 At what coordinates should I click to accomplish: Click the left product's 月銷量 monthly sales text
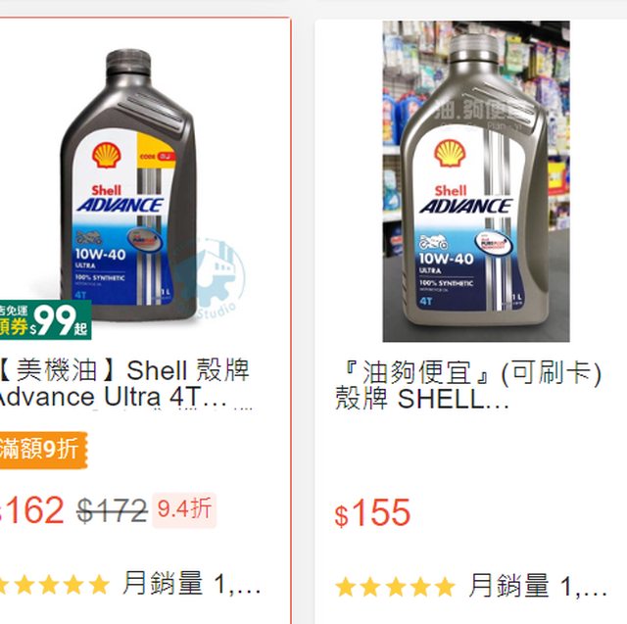click(192, 584)
